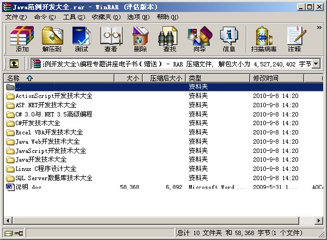Viewport: 327px width, 240px height.
Task: Open the 命令(C) menu
Action: (45, 17)
